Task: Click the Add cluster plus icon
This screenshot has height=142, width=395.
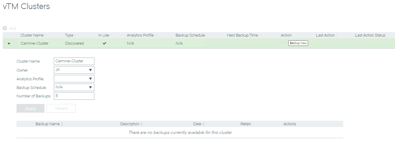Action: [x=5, y=28]
